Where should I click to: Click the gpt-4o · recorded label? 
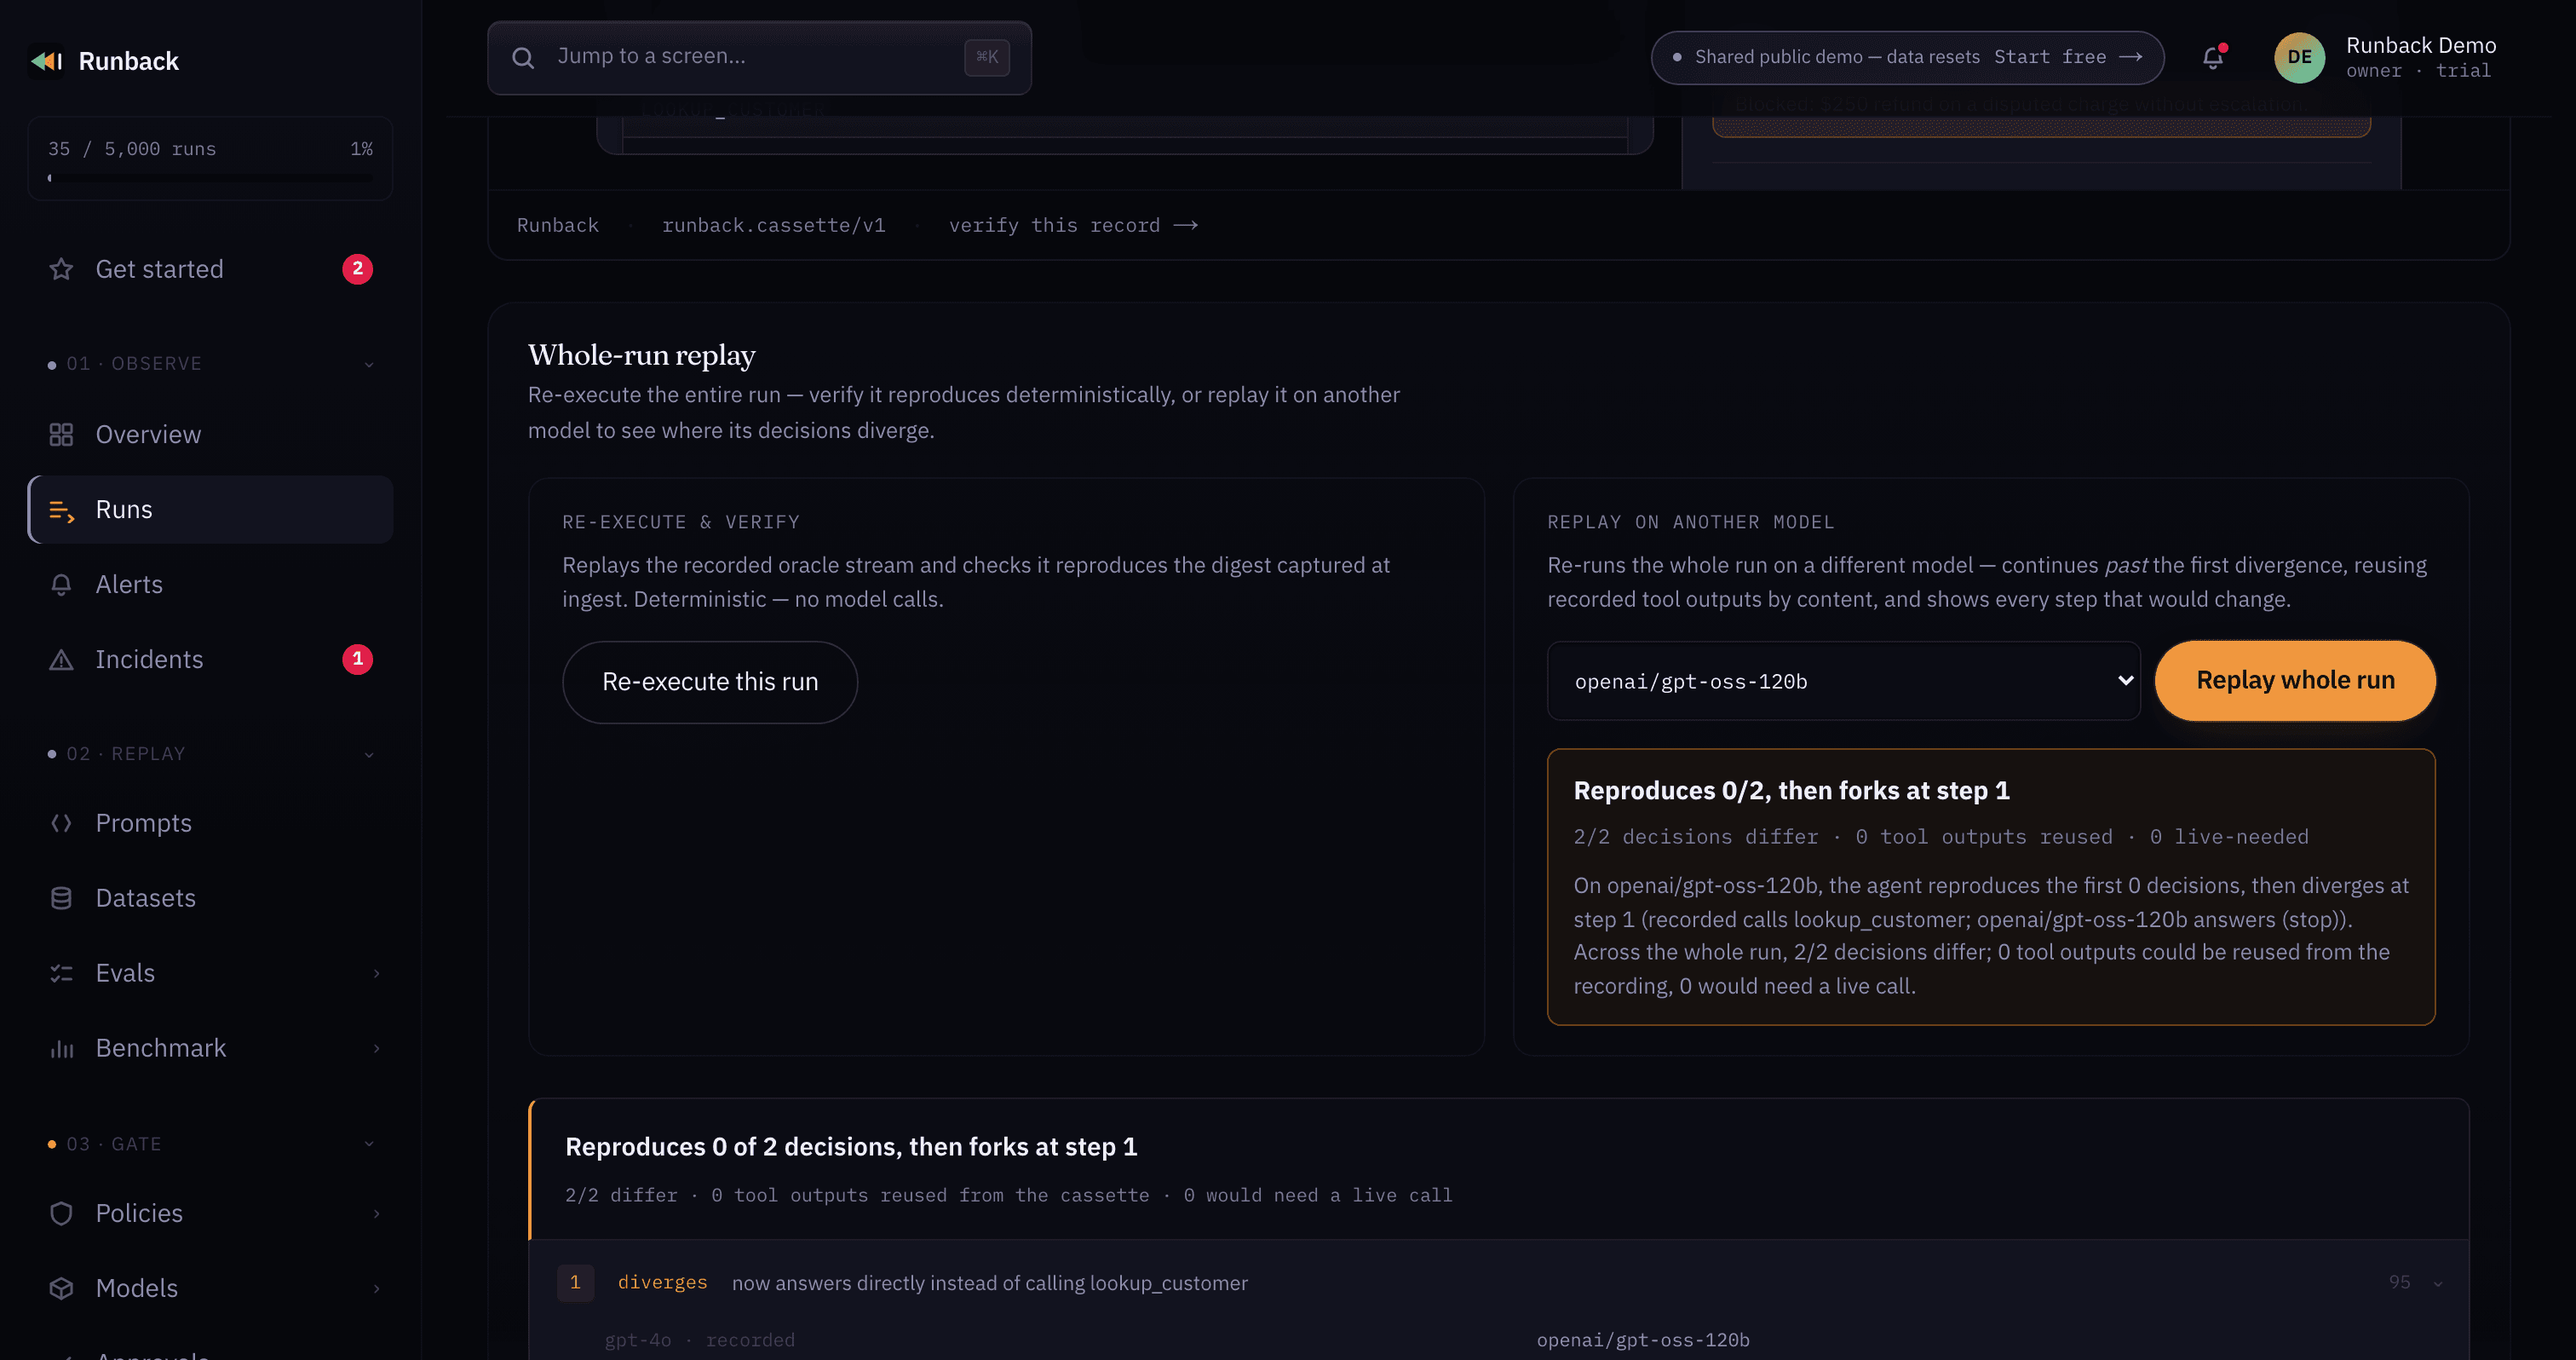pos(699,1340)
